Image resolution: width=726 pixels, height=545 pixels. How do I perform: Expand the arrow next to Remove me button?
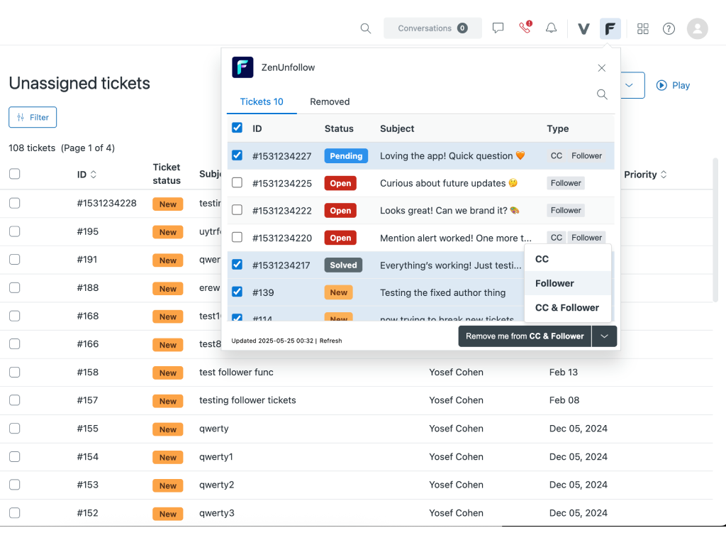(x=605, y=336)
